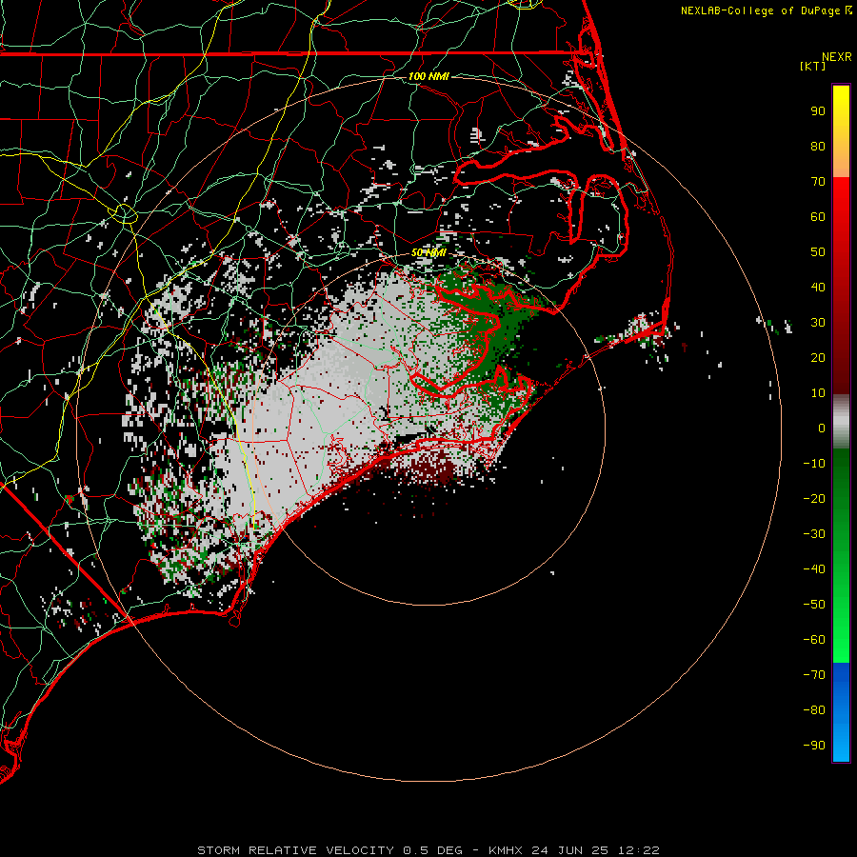Click the 80 value on the velocity scale
Viewport: 857px width, 857px height.
pos(818,147)
